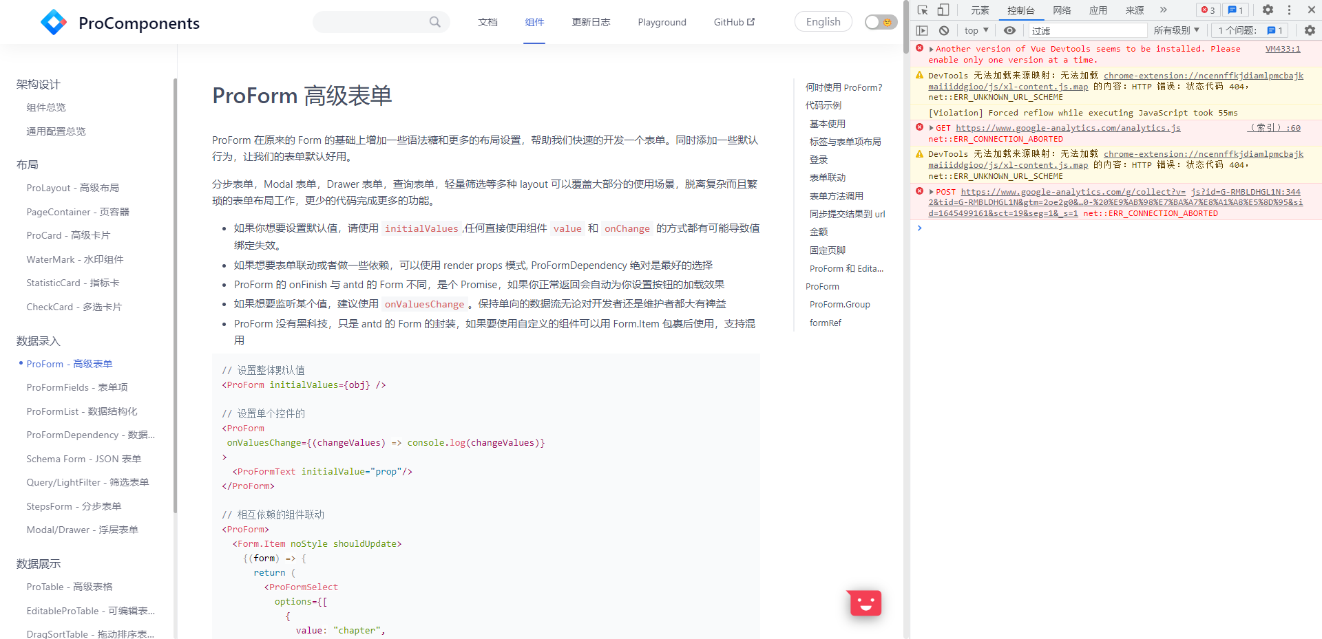Open the （索引）:60 source link
1322x639 pixels.
(1274, 128)
